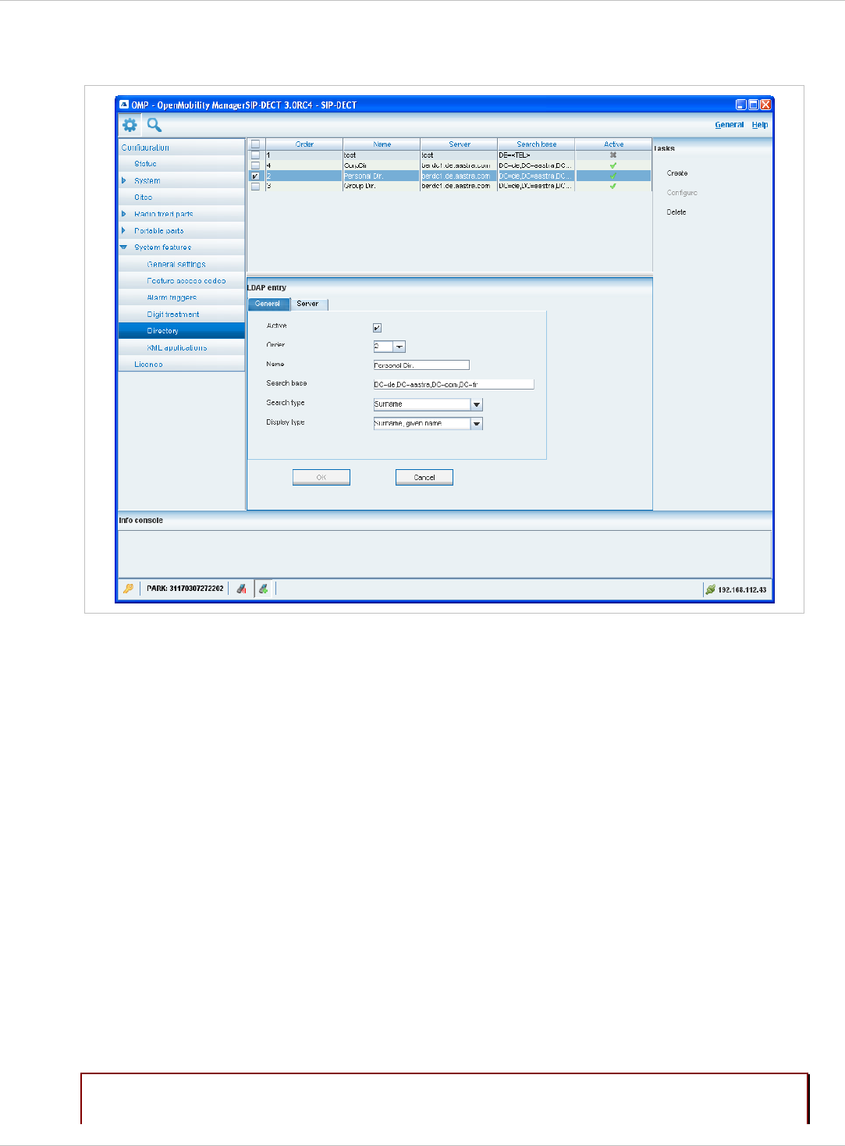Viewport: 845px width, 1146px height.
Task: Click the green active checkmark in the Group Dir. row
Action: (613, 186)
